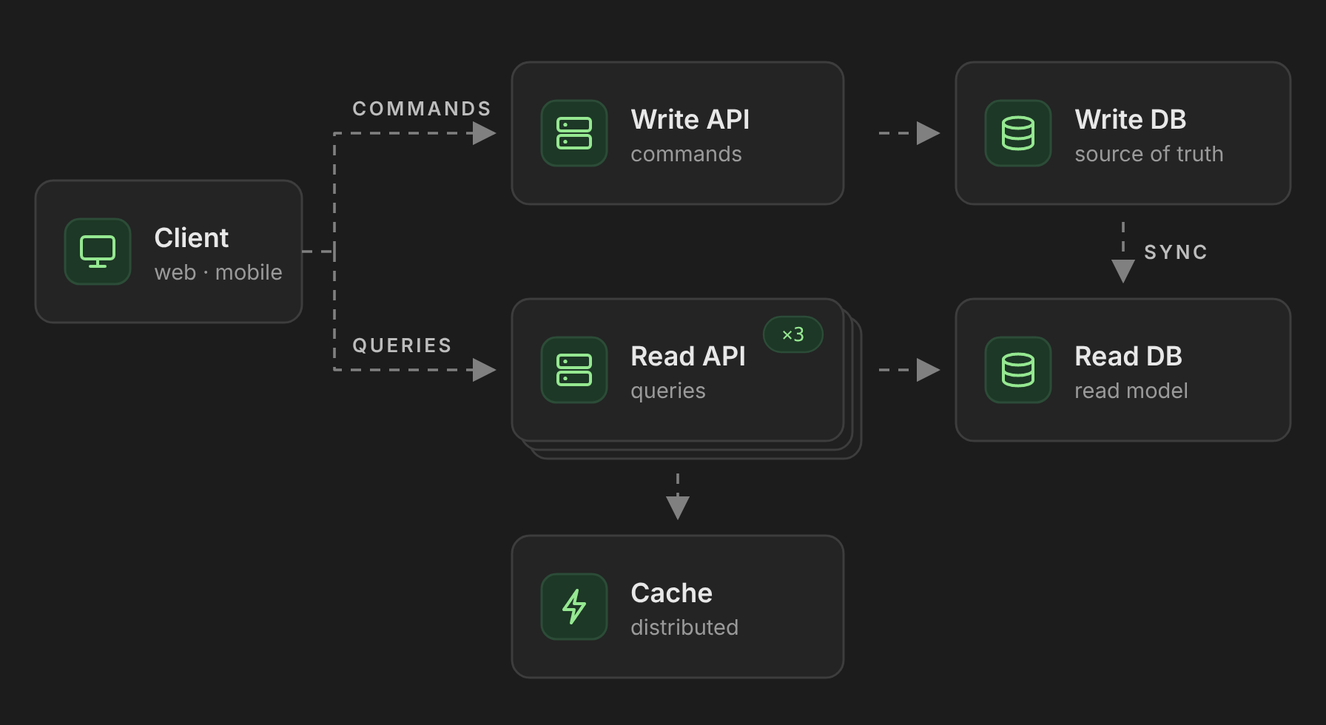Select the "Write API" title text
The image size is (1326, 725).
coord(690,119)
